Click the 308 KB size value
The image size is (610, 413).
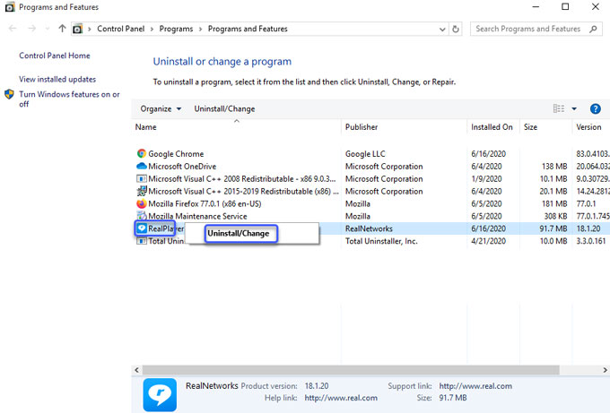click(555, 216)
